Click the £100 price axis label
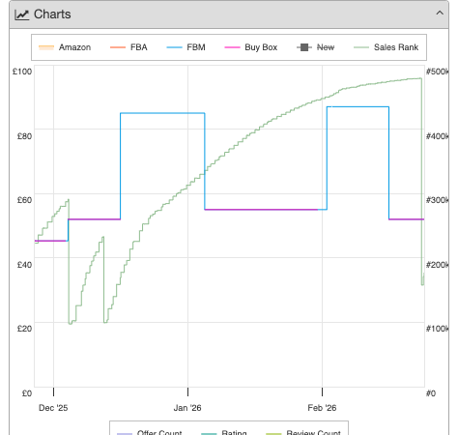The width and height of the screenshot is (458, 435). (22, 72)
